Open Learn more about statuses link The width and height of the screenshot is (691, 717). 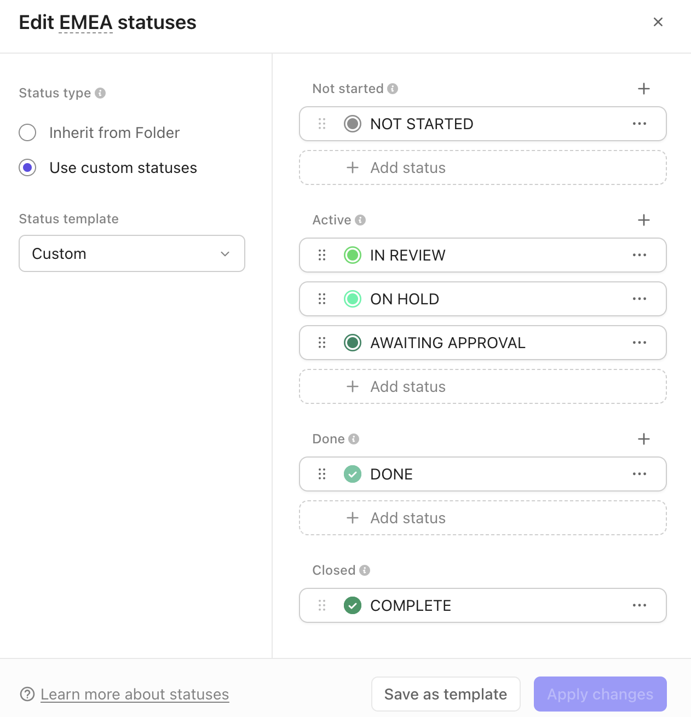point(135,694)
